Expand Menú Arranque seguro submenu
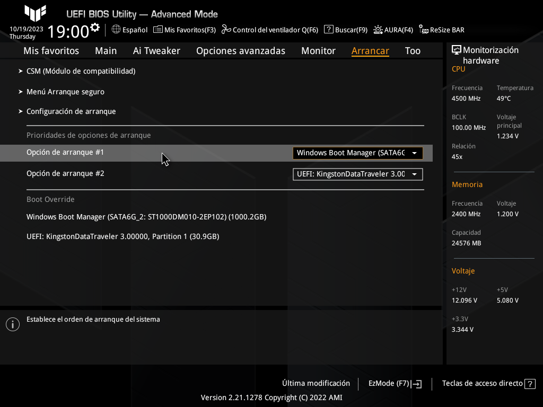The image size is (543, 407). pyautogui.click(x=65, y=92)
